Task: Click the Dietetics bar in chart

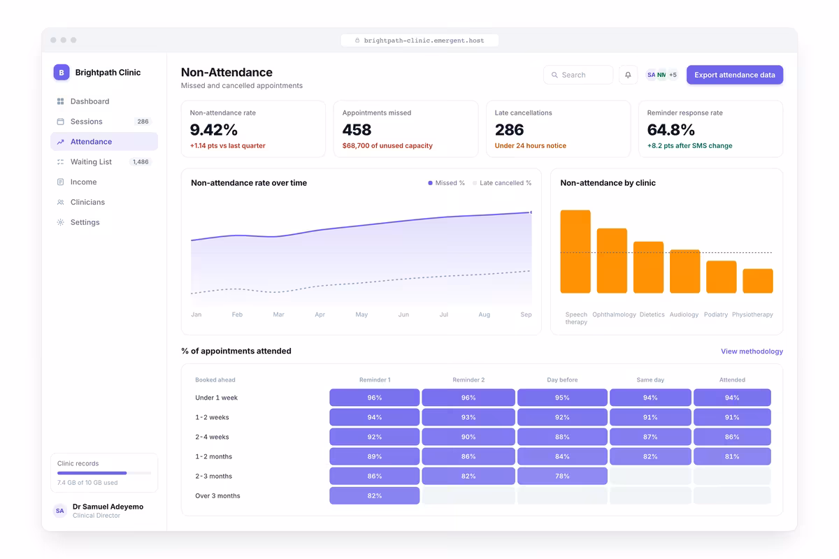Action: (x=648, y=268)
